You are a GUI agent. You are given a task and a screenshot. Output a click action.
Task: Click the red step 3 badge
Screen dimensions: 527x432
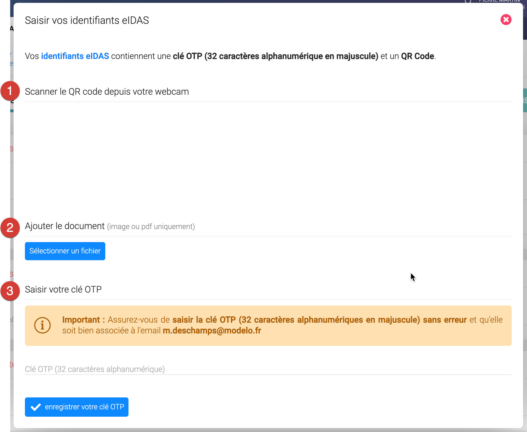pos(10,291)
